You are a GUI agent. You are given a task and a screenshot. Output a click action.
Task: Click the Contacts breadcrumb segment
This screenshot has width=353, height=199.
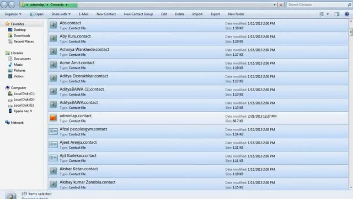coord(57,5)
